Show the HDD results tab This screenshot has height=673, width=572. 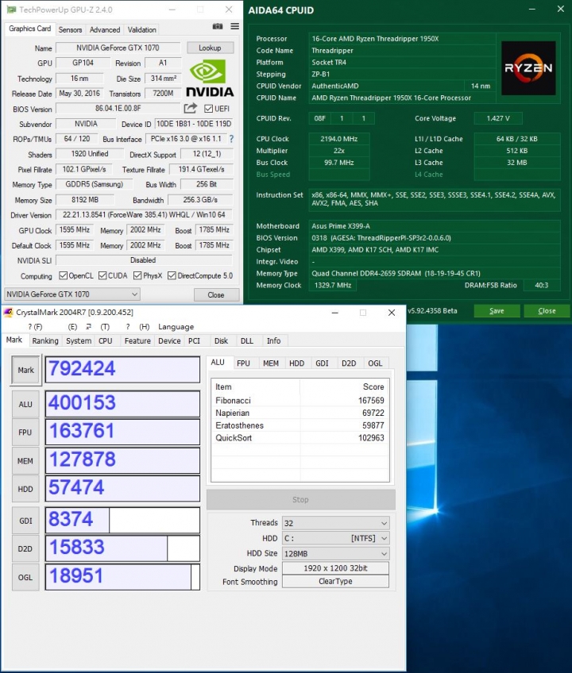[x=296, y=363]
